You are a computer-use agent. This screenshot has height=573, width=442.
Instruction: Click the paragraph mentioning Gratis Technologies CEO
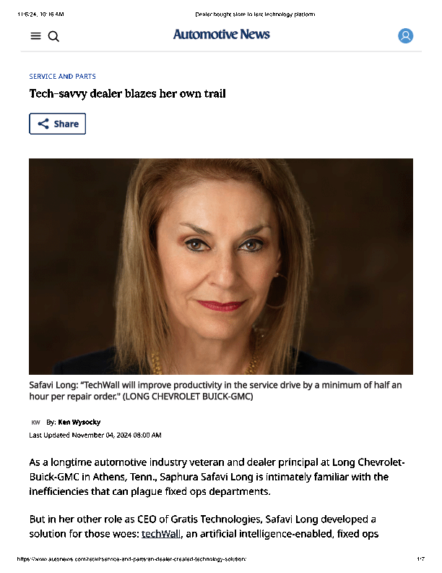click(x=204, y=527)
